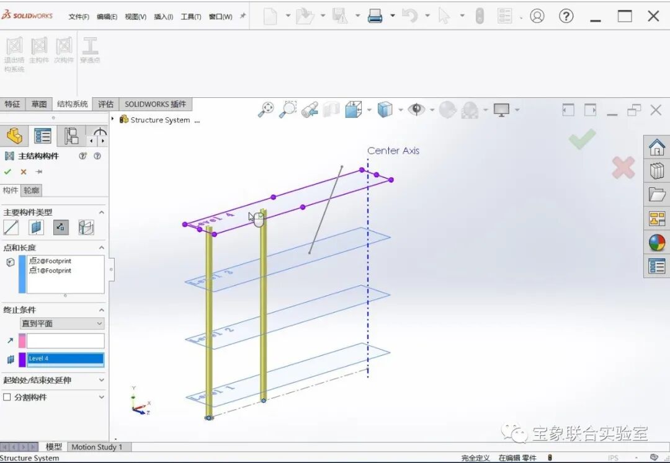Click the user login icon
The width and height of the screenshot is (670, 463).
[x=537, y=16]
